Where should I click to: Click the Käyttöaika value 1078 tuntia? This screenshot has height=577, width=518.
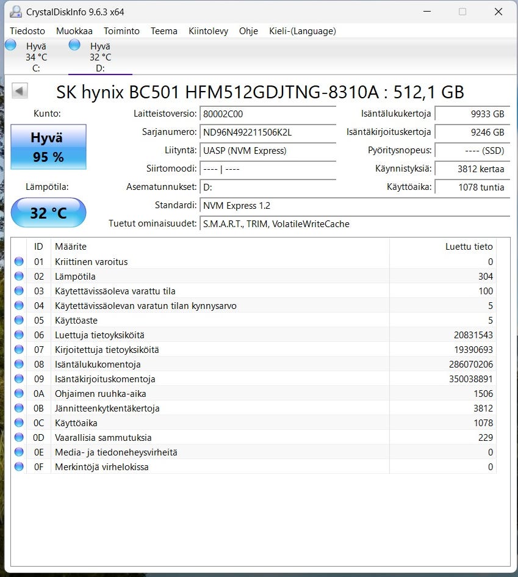click(x=472, y=187)
